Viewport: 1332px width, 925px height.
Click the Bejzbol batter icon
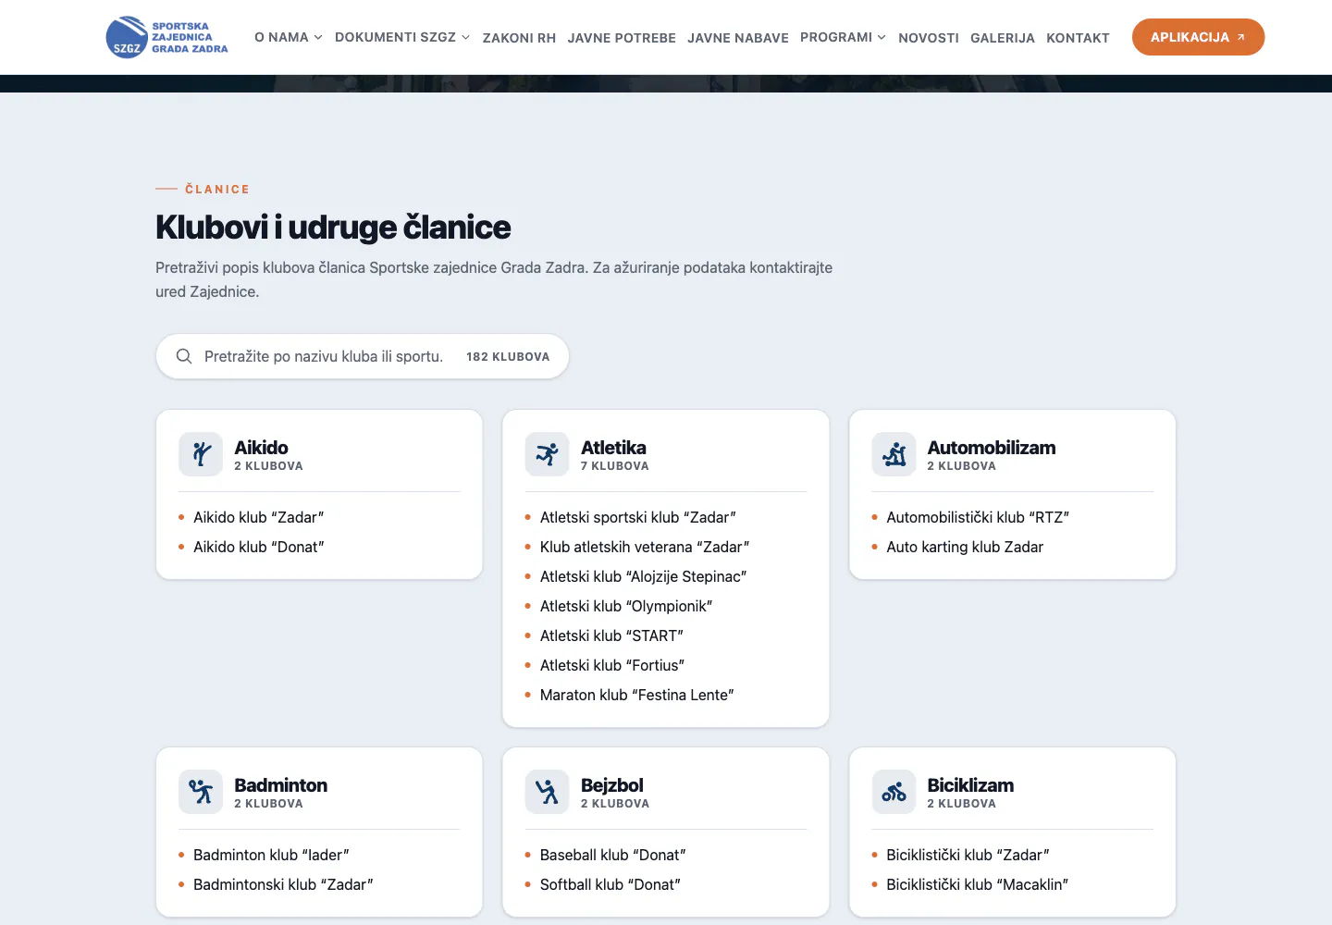point(547,792)
